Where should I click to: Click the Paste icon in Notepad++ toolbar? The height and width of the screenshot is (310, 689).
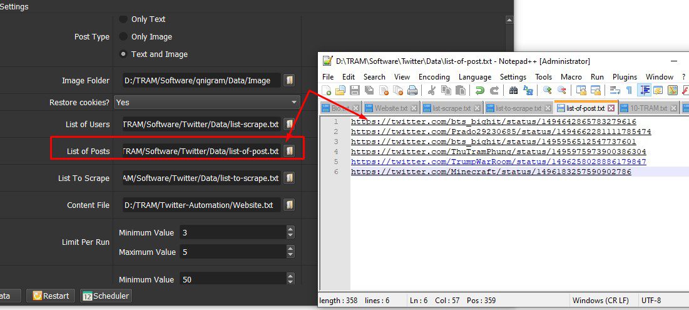(x=460, y=91)
